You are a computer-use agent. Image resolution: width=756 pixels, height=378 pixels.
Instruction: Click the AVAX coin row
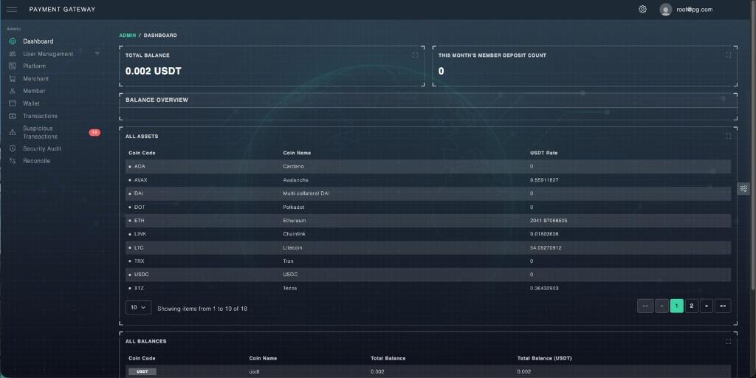(428, 180)
